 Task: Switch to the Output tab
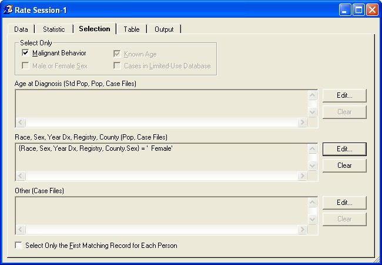pyautogui.click(x=164, y=29)
